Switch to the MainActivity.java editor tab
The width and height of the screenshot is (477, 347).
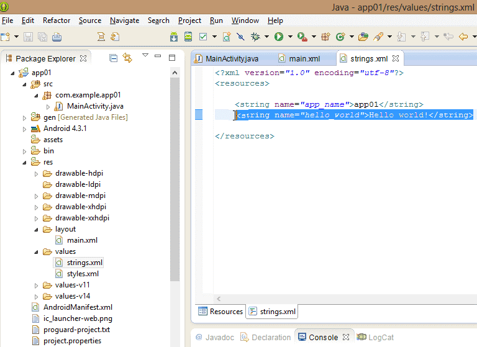(x=231, y=58)
